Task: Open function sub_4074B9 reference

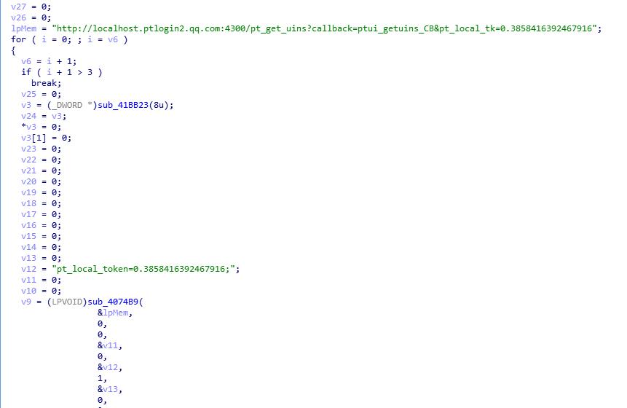Action: (113, 302)
